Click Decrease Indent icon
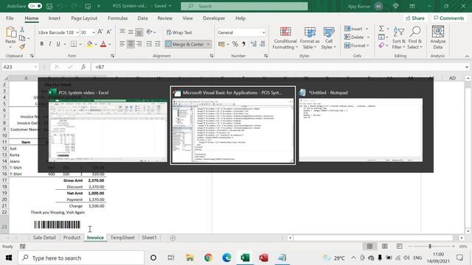The image size is (472, 265). tap(149, 44)
